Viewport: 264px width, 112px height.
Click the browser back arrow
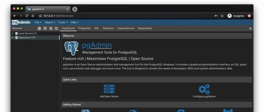(15, 16)
